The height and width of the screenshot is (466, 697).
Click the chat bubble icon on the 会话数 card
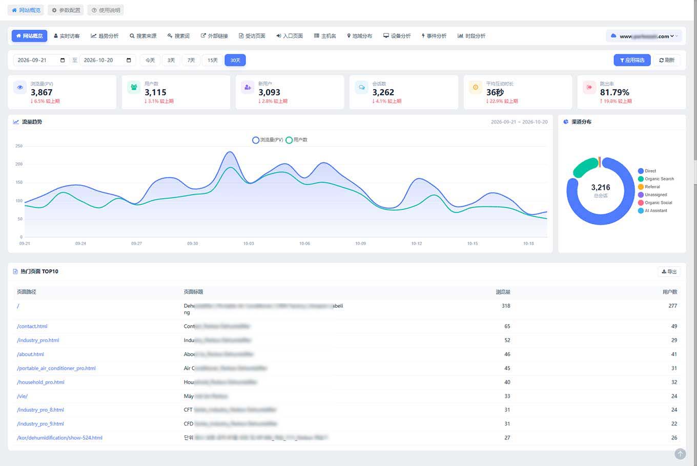362,88
